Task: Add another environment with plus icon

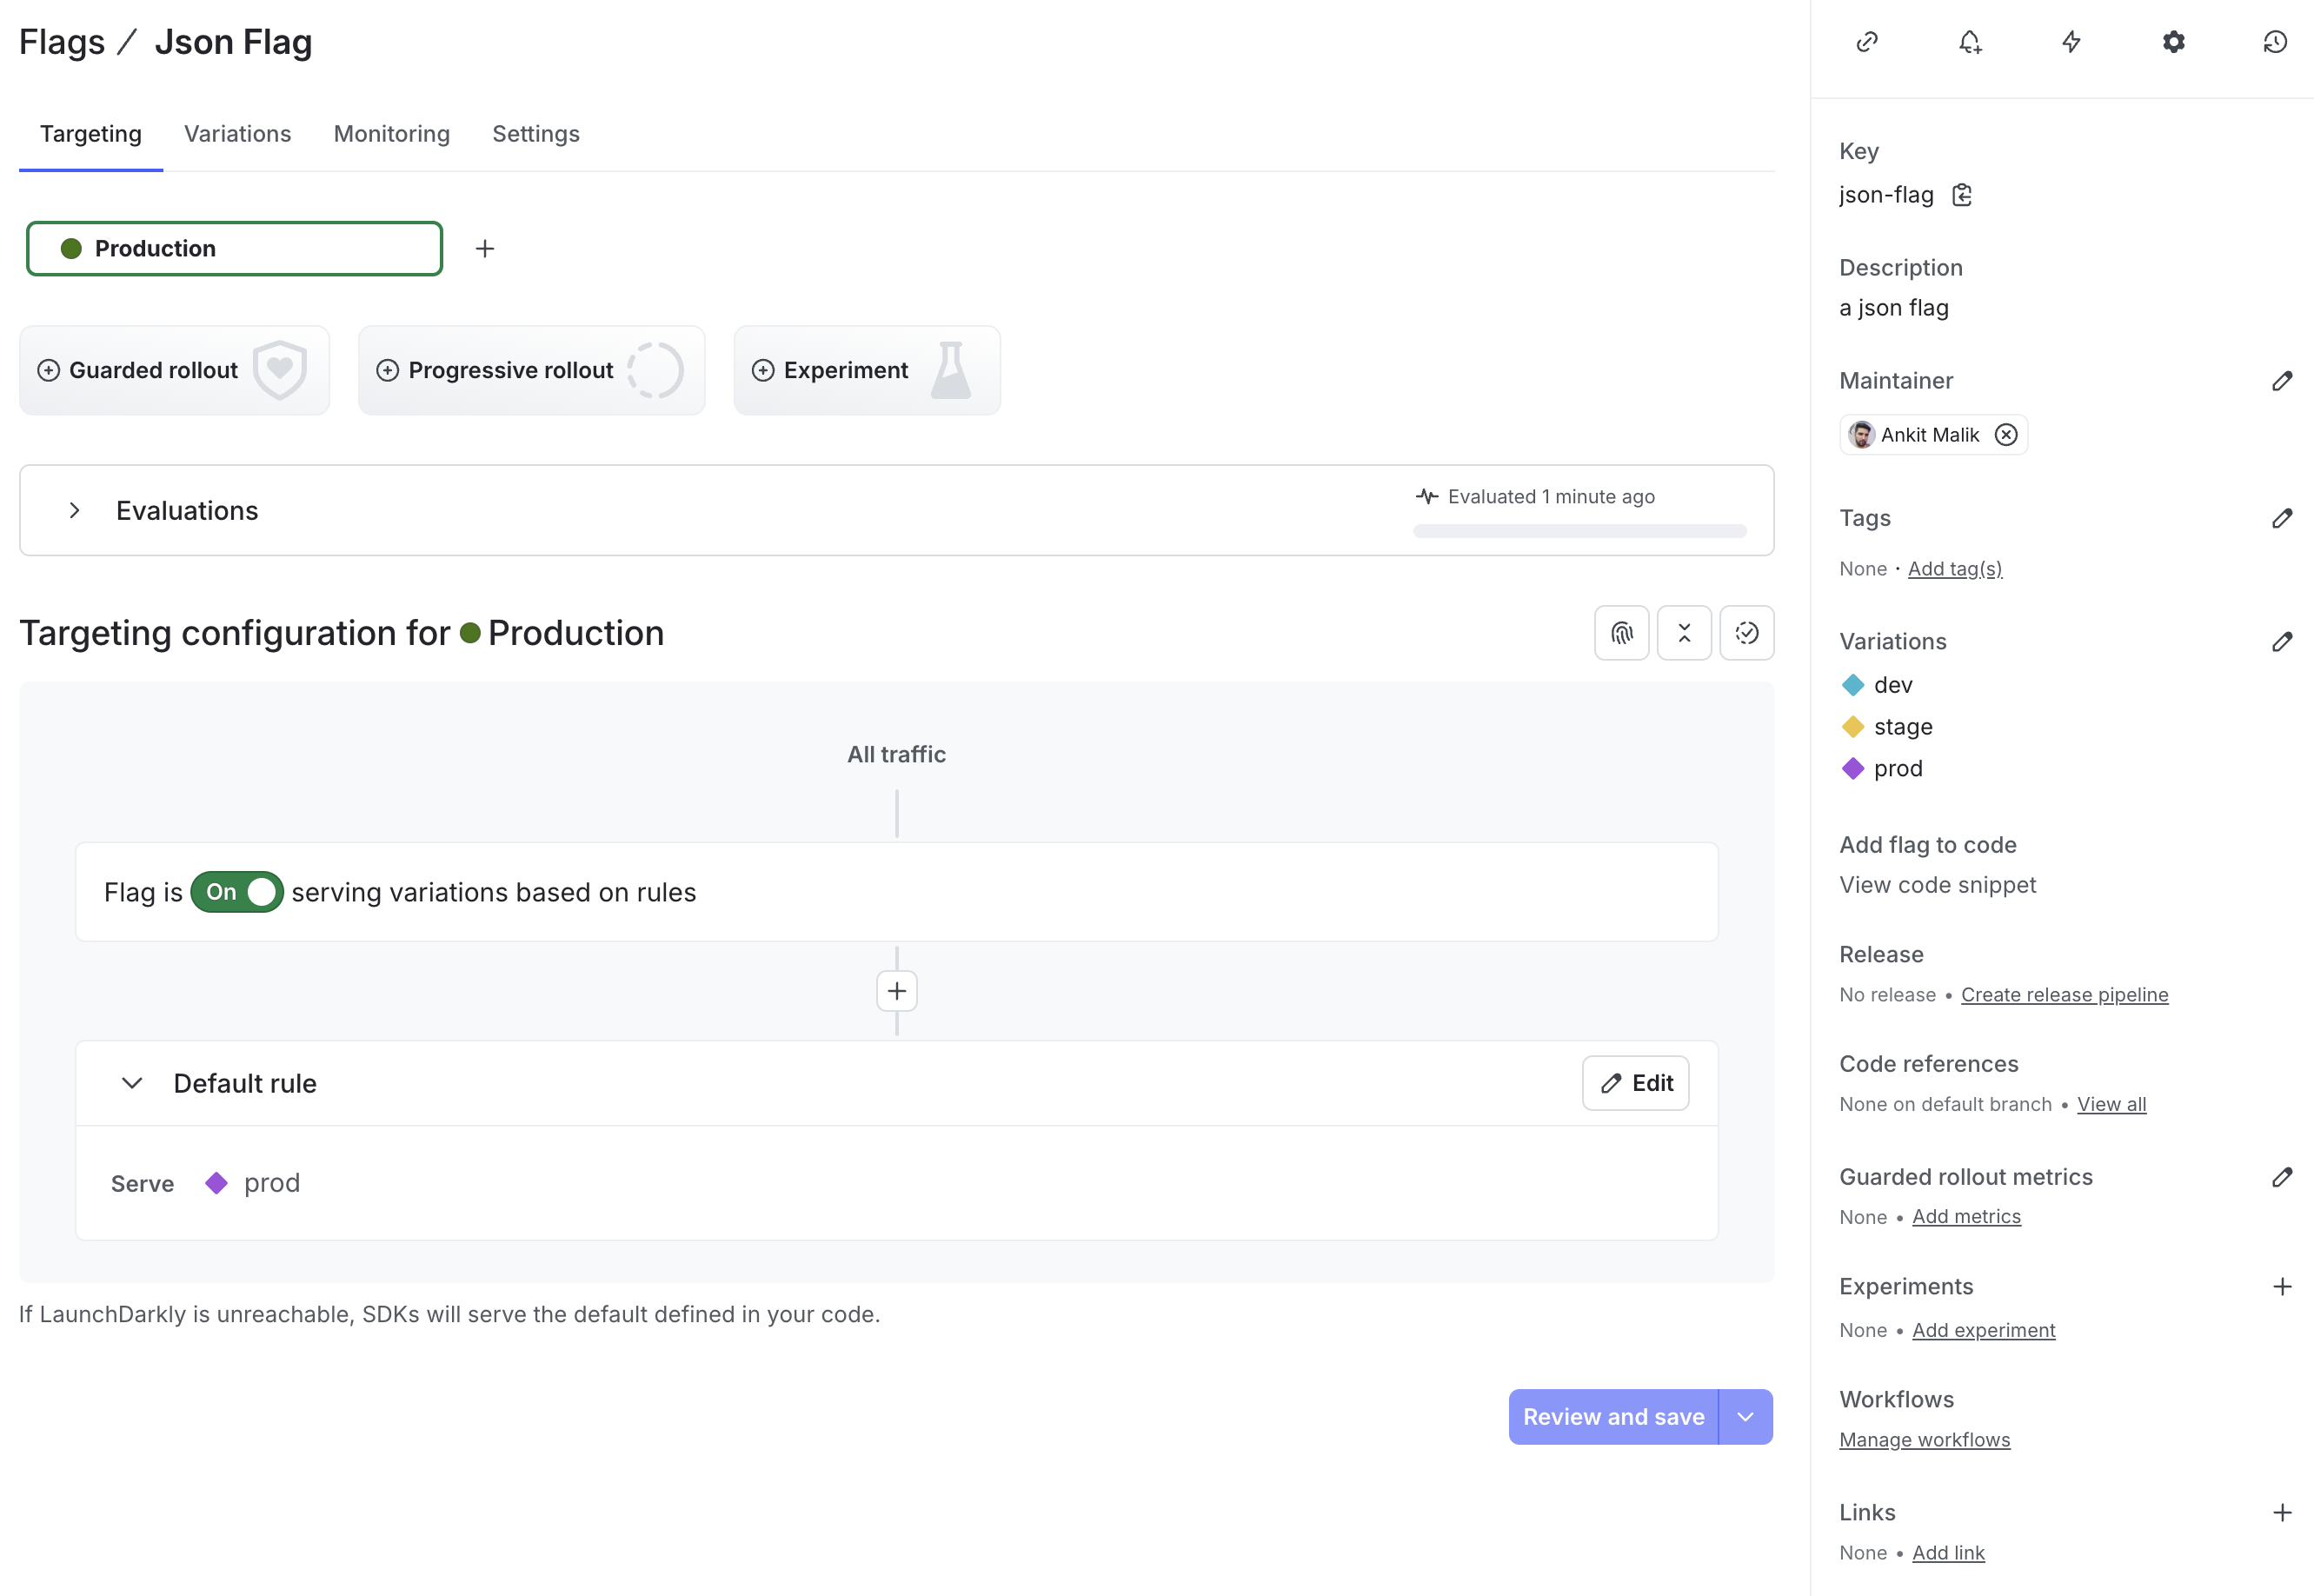Action: click(x=485, y=249)
